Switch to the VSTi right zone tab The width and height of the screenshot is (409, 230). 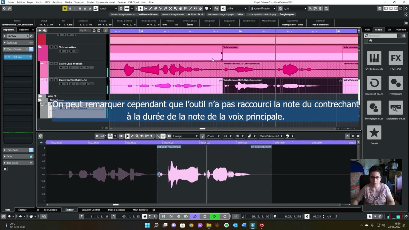pyautogui.click(x=367, y=30)
